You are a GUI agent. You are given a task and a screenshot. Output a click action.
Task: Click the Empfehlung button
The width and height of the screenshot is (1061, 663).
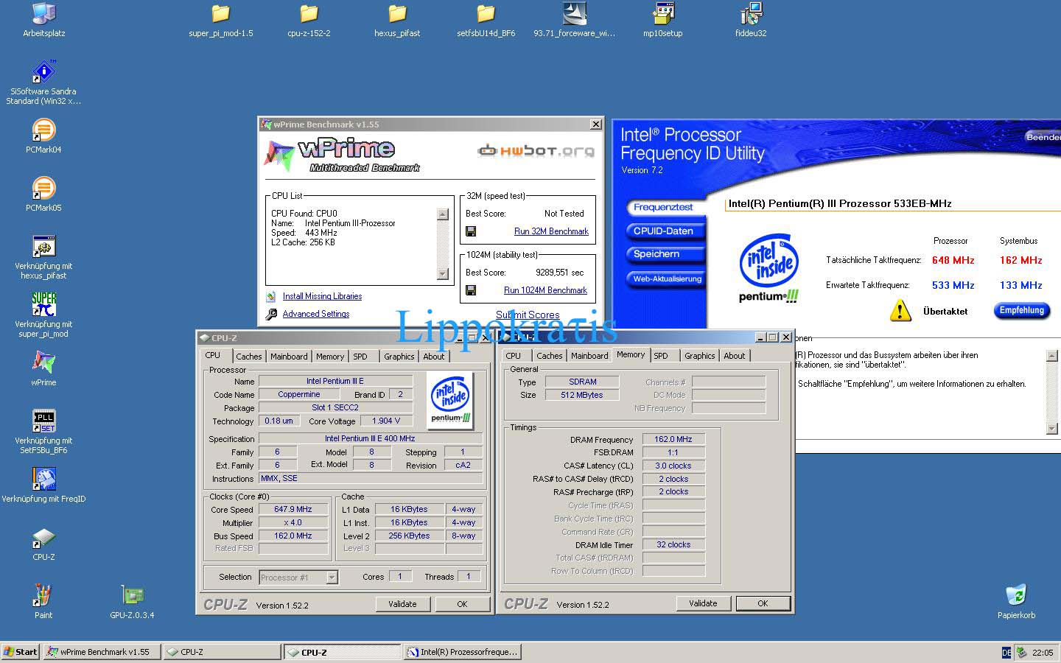pyautogui.click(x=1021, y=310)
